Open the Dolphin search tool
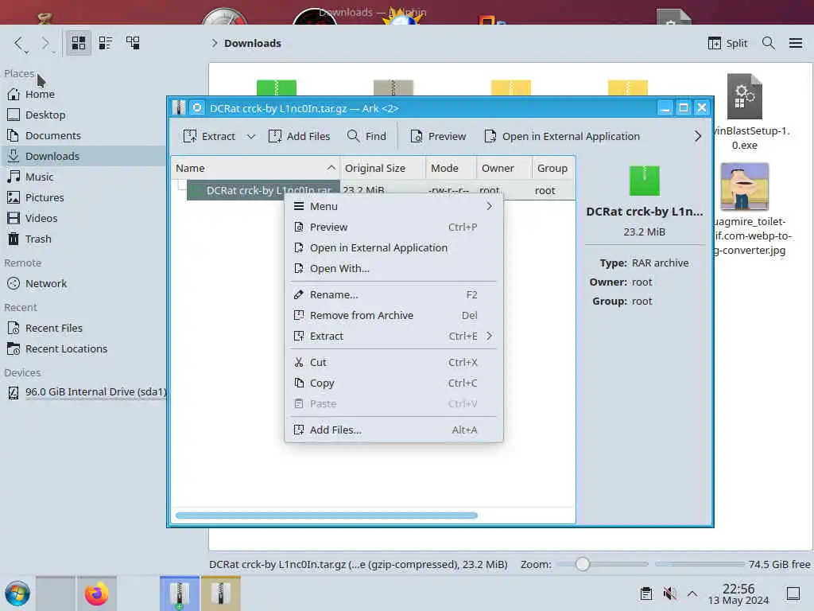Screen dimensions: 814x611 [x=769, y=43]
